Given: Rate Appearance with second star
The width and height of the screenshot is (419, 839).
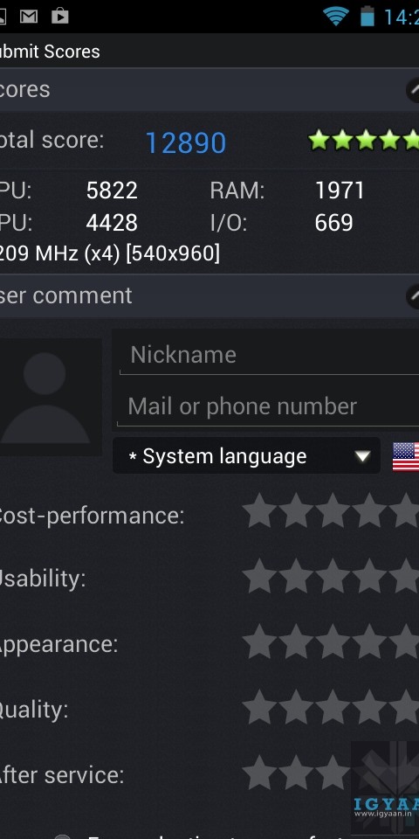Looking at the screenshot, I should tap(296, 641).
